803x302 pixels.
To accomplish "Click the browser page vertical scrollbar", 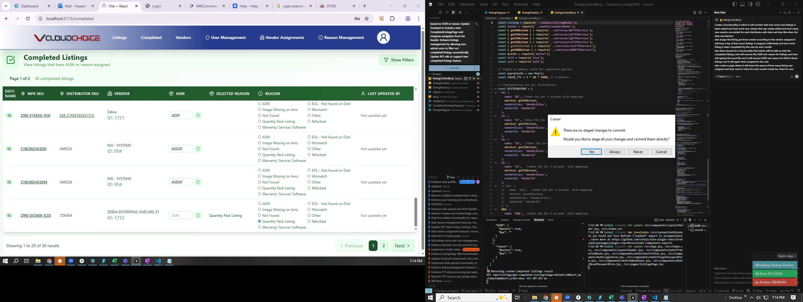I will [423, 140].
